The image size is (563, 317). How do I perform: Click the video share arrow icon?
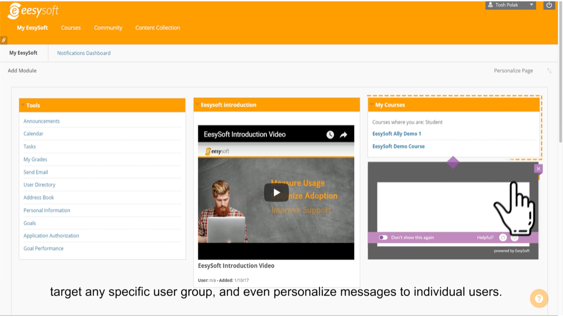(x=344, y=135)
